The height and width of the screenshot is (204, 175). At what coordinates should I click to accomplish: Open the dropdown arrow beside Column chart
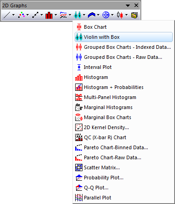click(x=56, y=15)
